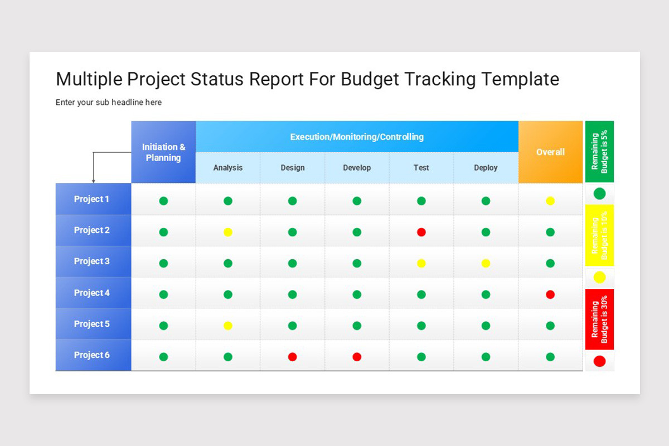The image size is (669, 446).
Task: Toggle Project 2's yellow Analysis status marker
Action: (227, 230)
